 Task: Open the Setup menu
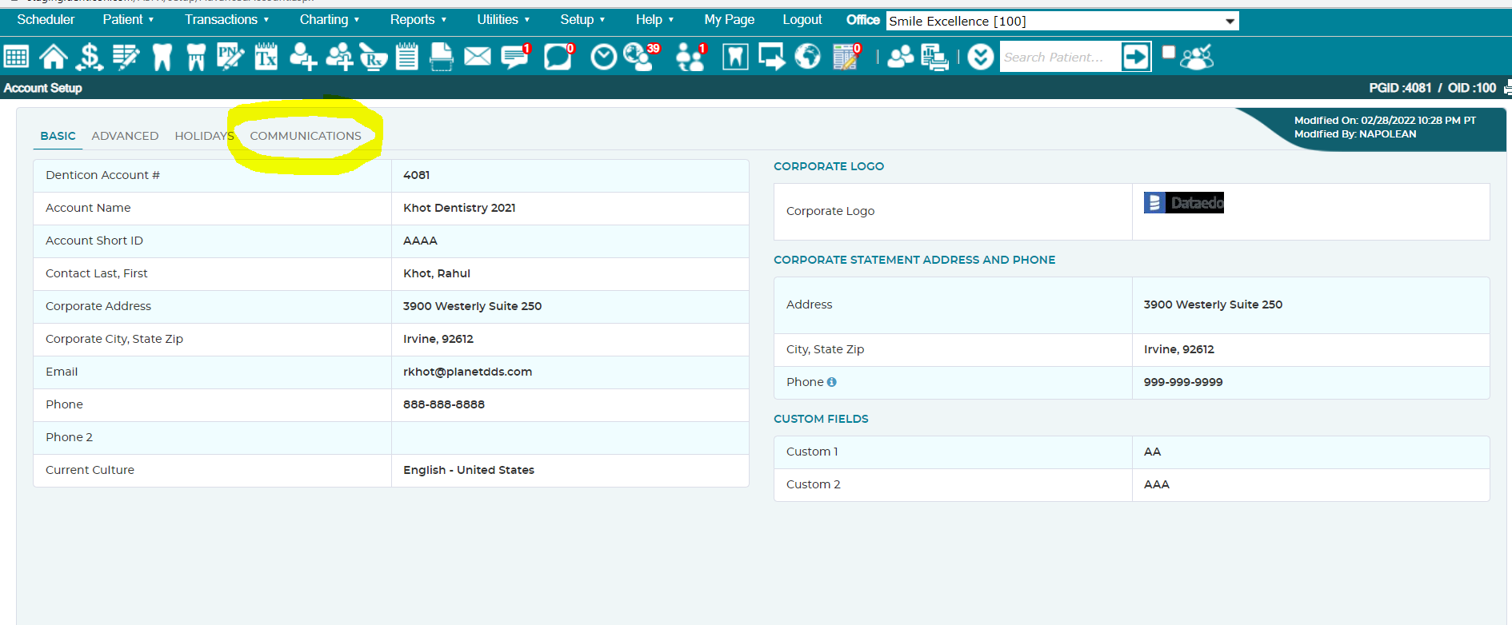click(x=582, y=20)
